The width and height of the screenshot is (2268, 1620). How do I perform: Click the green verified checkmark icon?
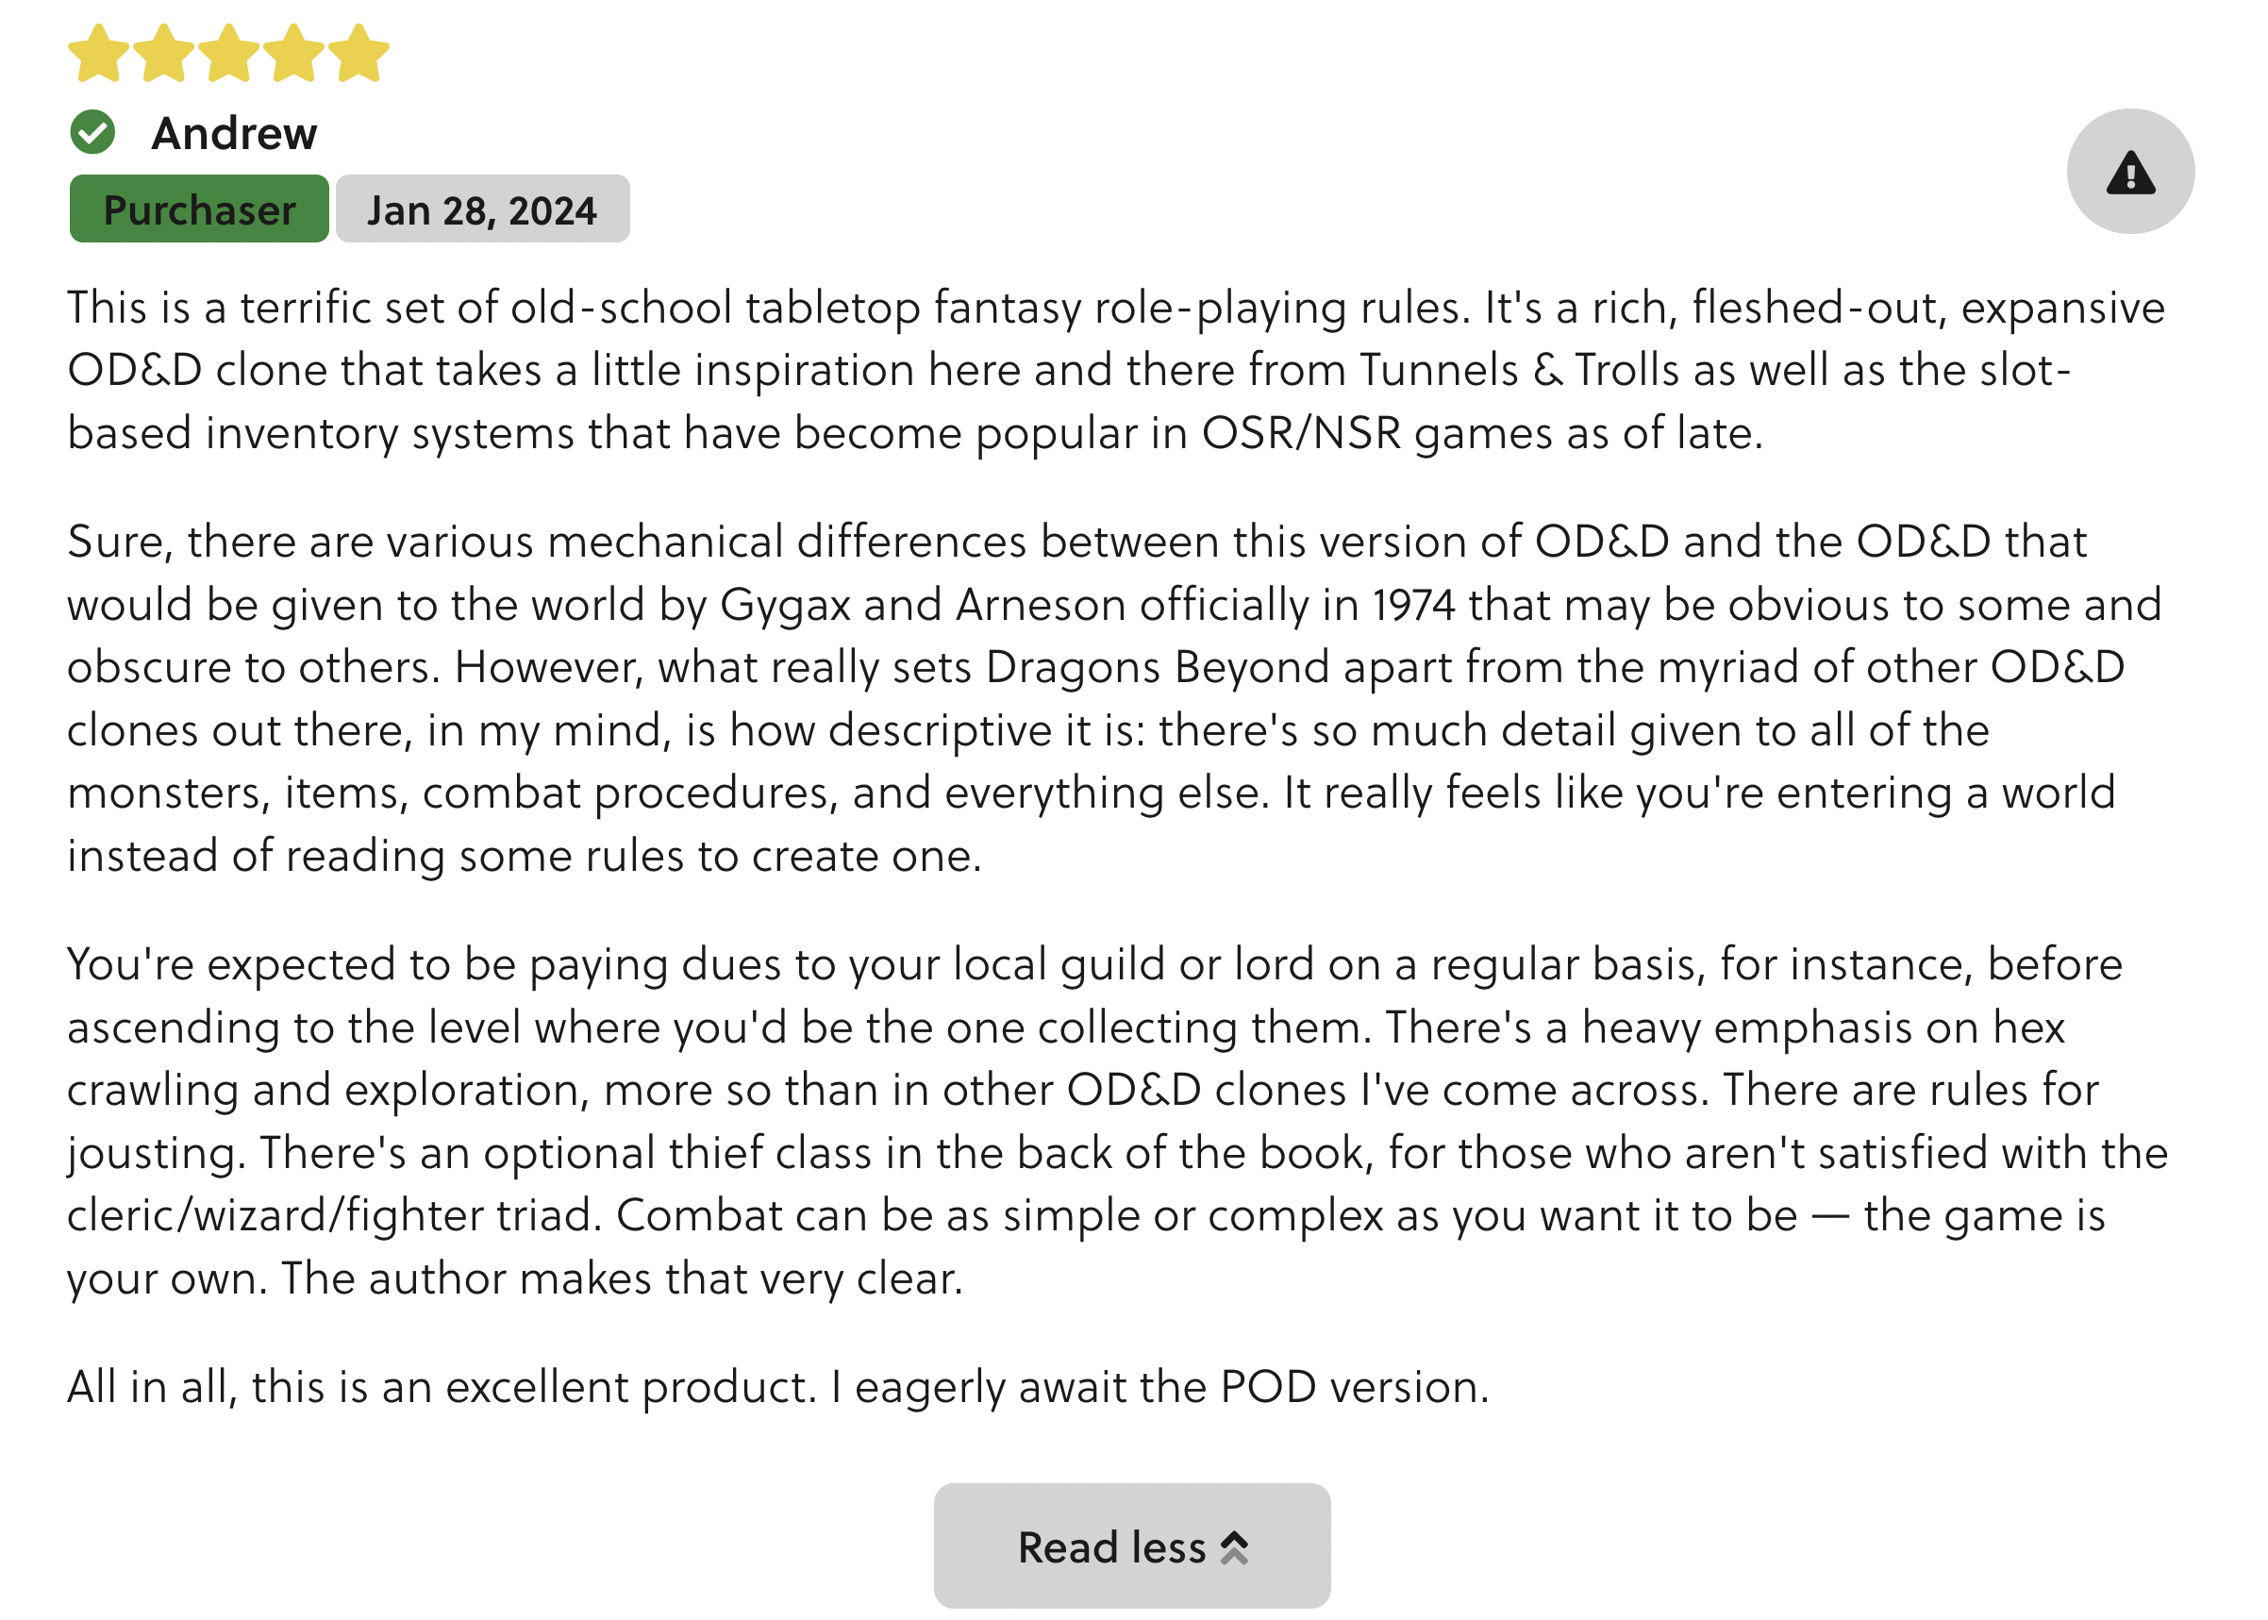point(92,133)
